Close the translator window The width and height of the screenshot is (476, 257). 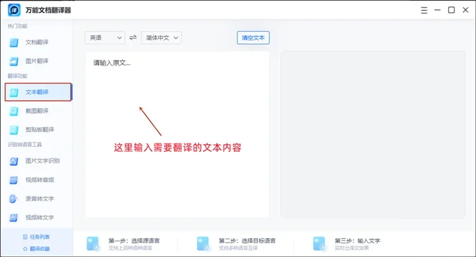click(465, 10)
